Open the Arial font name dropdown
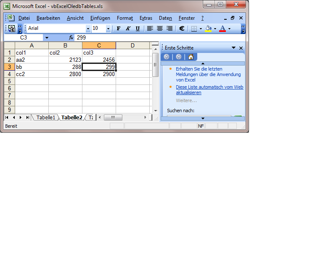Image resolution: width=323 pixels, height=258 pixels. [88, 29]
